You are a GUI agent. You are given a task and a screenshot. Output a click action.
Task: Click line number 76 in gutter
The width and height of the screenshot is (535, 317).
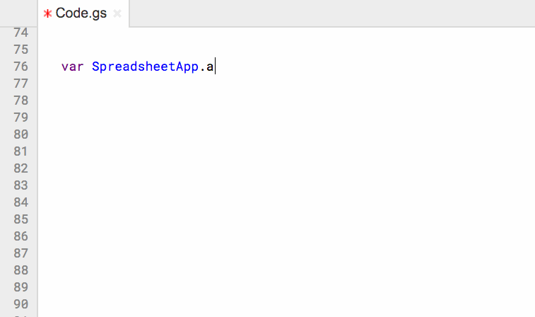point(20,67)
